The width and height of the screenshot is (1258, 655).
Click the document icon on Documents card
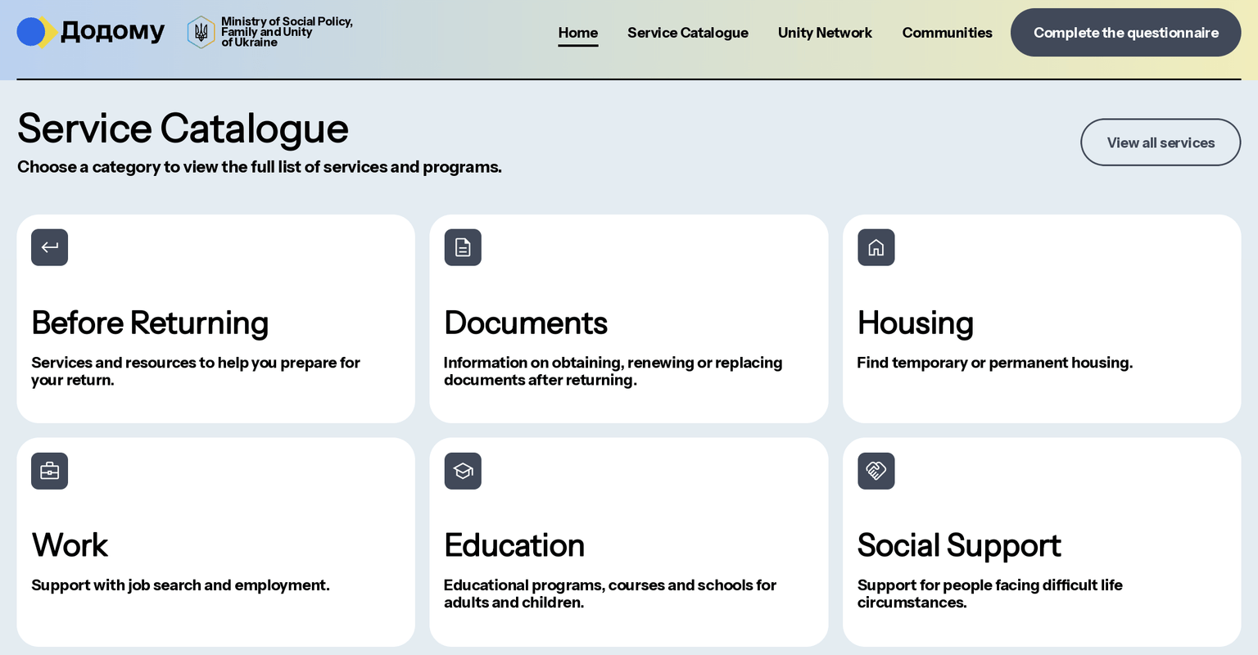[x=463, y=247]
